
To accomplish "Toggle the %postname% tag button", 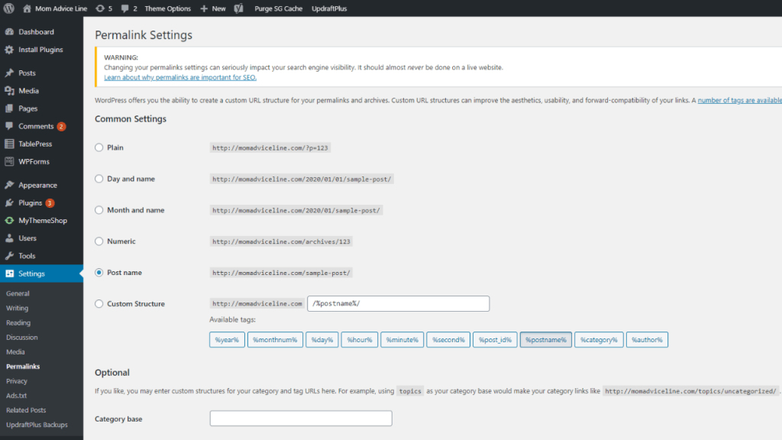I will pos(546,340).
